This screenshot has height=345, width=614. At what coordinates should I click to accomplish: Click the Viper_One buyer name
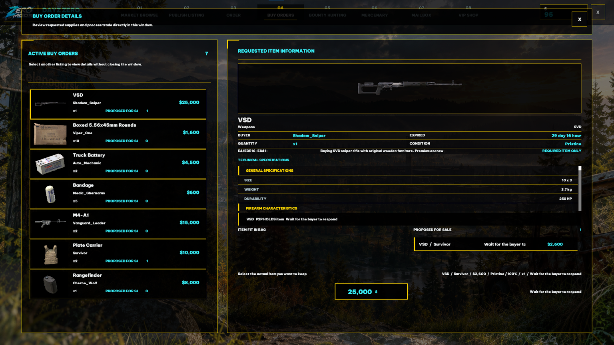pos(82,133)
